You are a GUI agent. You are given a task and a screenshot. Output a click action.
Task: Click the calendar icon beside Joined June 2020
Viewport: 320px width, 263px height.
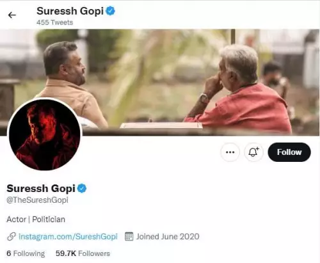(x=129, y=236)
